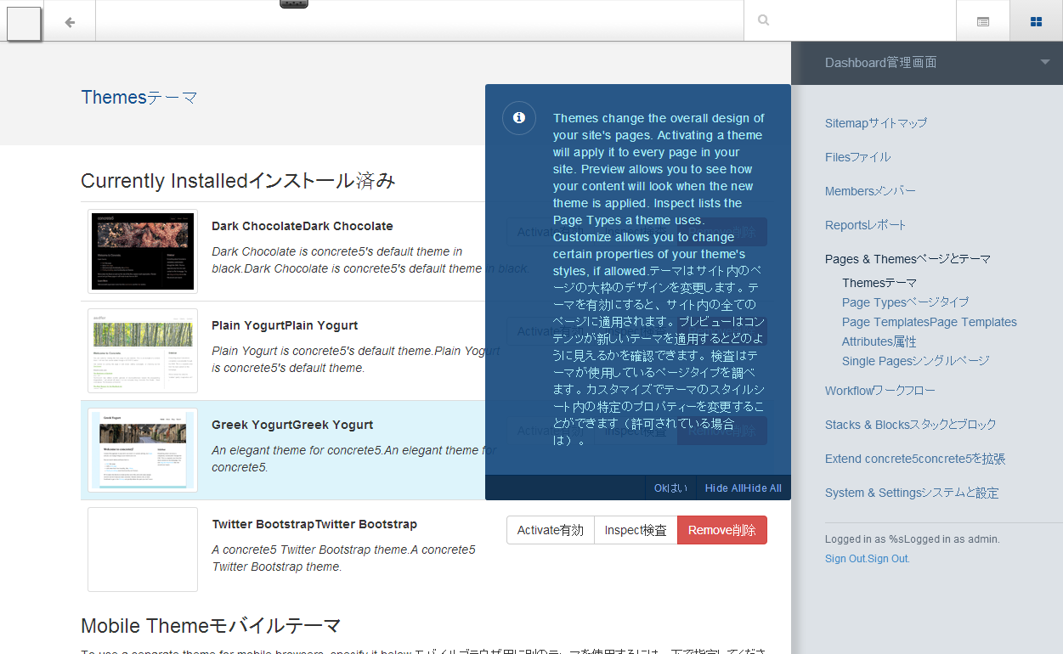Open Stacks & Blocks in the sidebar
Viewport: 1063px width, 654px height.
coord(911,425)
